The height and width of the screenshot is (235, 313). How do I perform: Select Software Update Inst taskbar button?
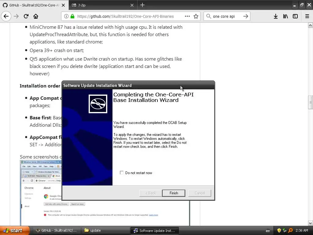[154, 230]
